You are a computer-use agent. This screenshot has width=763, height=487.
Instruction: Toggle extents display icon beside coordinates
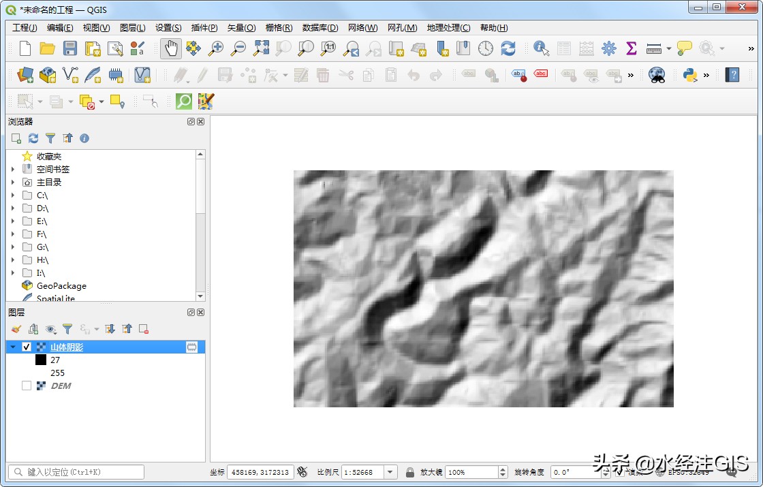tap(302, 472)
